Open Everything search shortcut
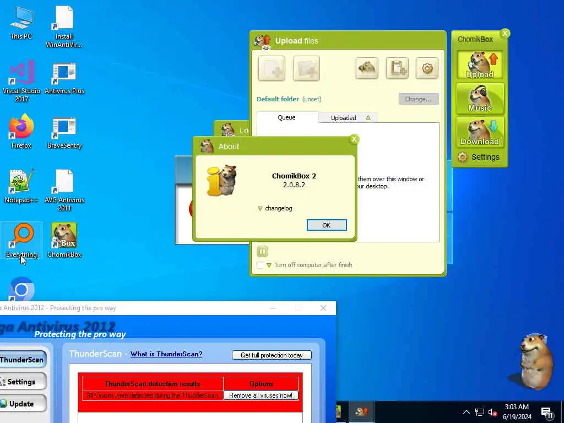The width and height of the screenshot is (564, 423). pyautogui.click(x=21, y=240)
